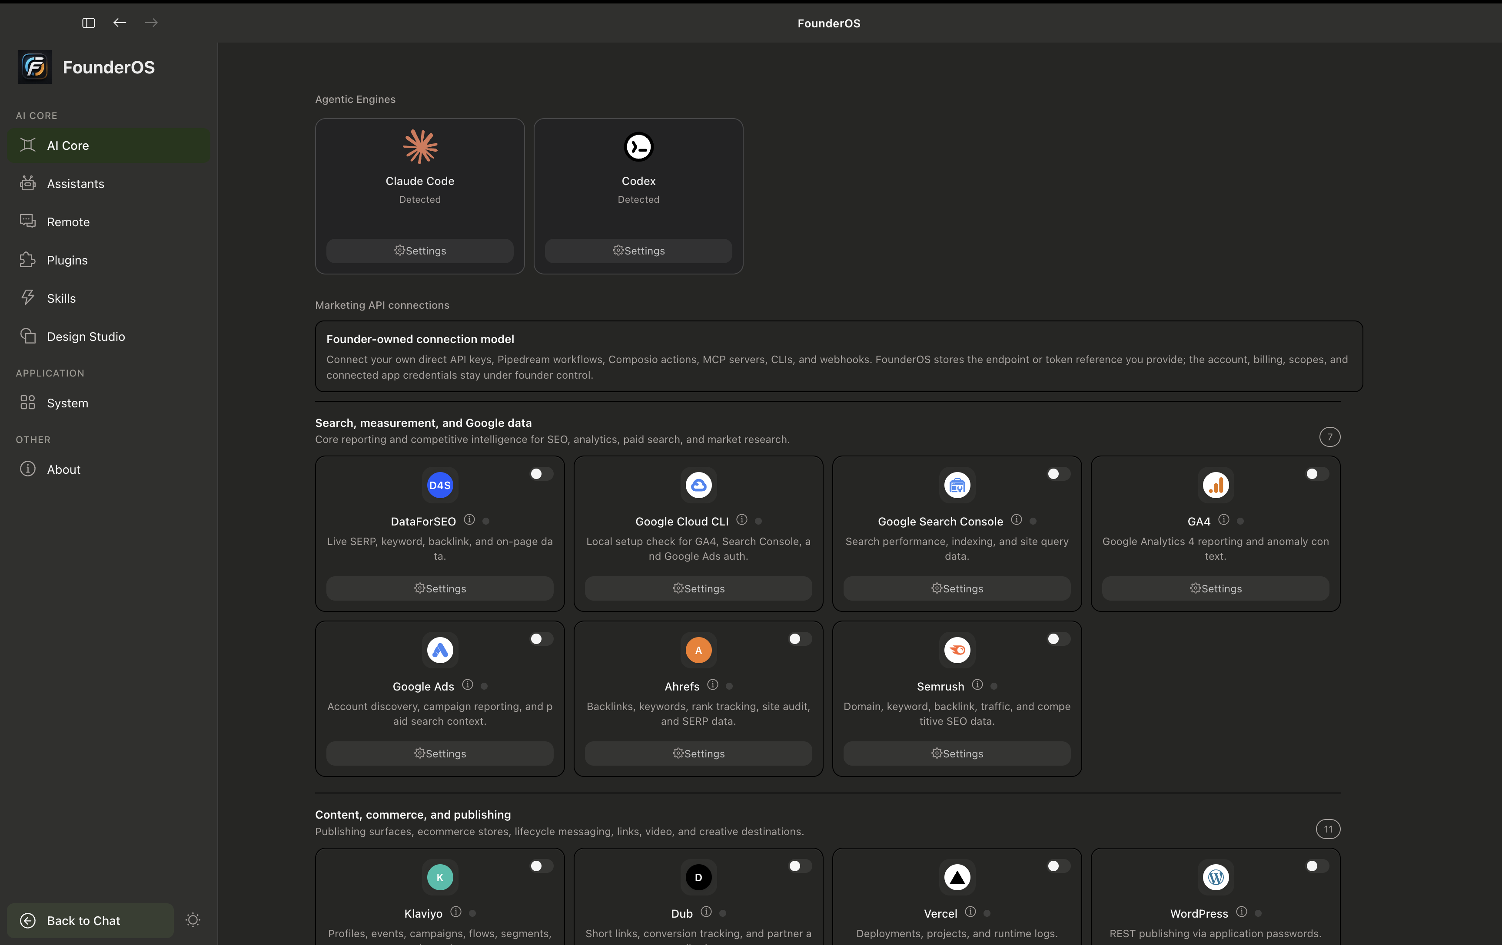This screenshot has width=1502, height=945.
Task: Go back with the left arrow
Action: click(x=120, y=23)
